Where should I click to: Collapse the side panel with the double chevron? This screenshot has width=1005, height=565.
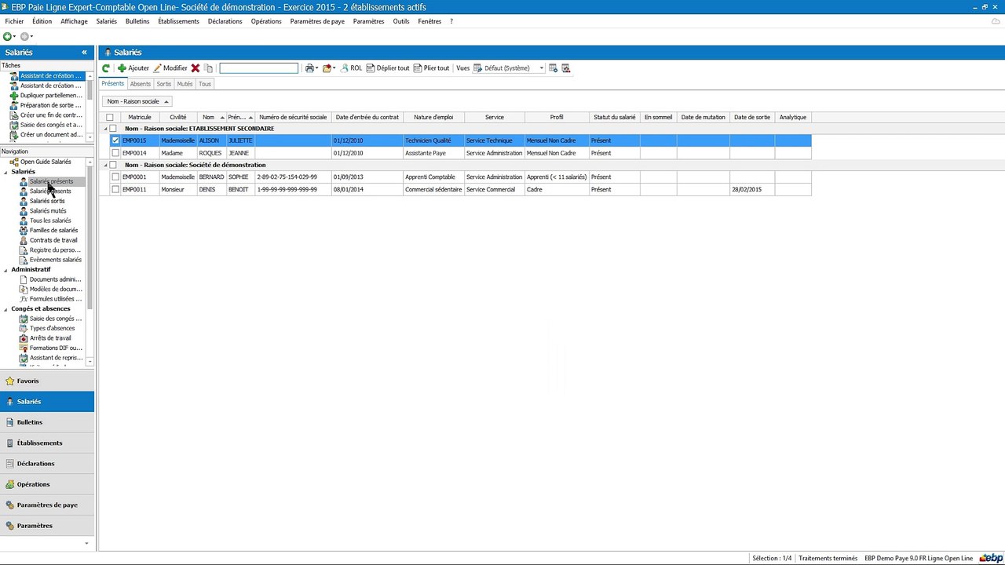[84, 53]
